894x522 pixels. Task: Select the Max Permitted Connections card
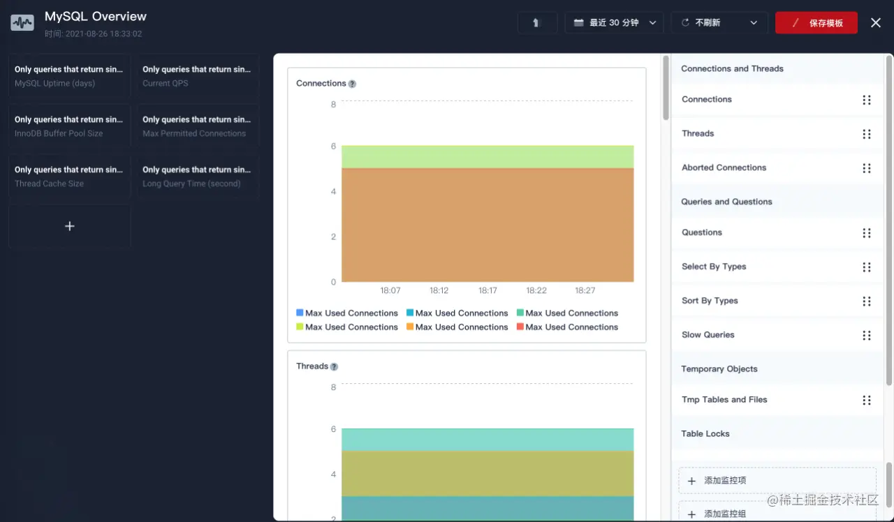[x=198, y=126]
